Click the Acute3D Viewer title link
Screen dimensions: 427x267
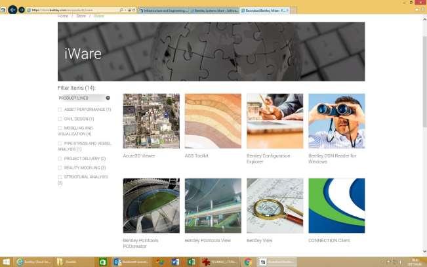pyautogui.click(x=139, y=156)
